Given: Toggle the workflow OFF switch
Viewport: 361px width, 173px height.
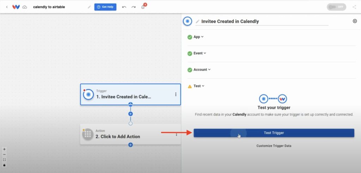Looking at the screenshot, I should click(336, 7).
